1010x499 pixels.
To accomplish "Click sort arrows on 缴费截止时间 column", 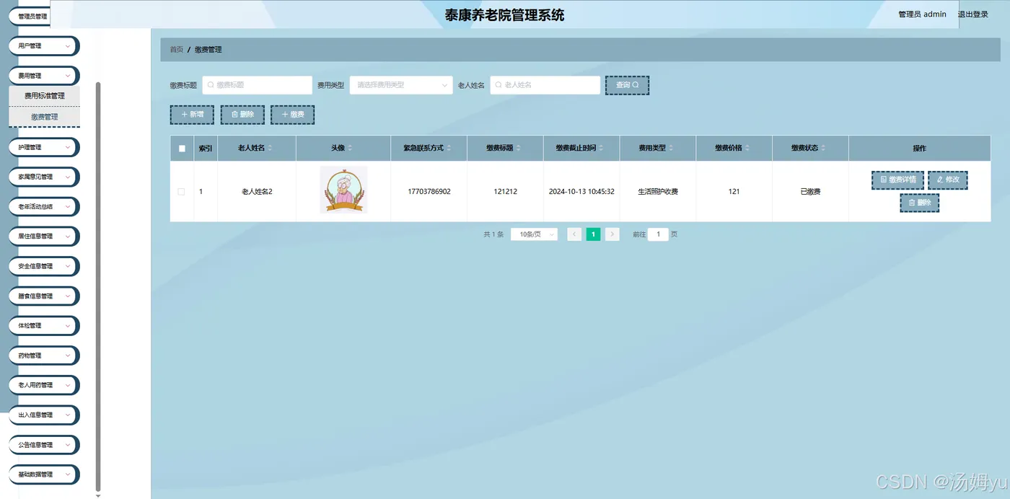I will tap(602, 149).
